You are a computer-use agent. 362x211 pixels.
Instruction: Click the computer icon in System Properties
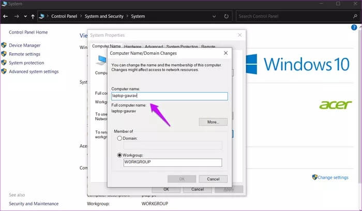[101, 61]
